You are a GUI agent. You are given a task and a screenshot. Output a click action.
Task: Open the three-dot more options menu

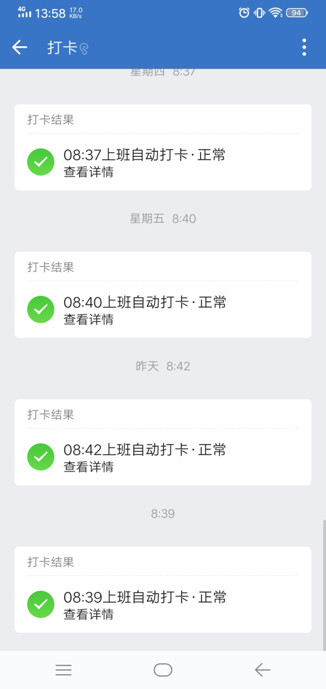304,47
